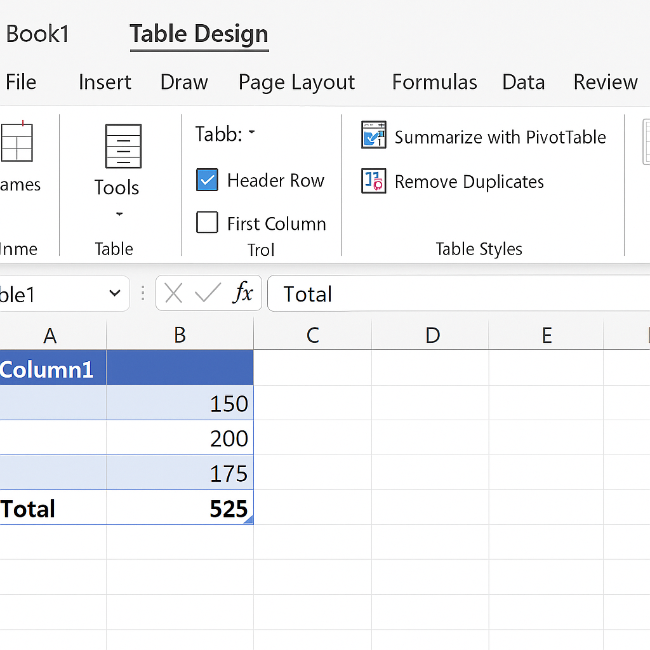Screen dimensions: 650x650
Task: Click the Remove Duplicates icon
Action: [374, 181]
